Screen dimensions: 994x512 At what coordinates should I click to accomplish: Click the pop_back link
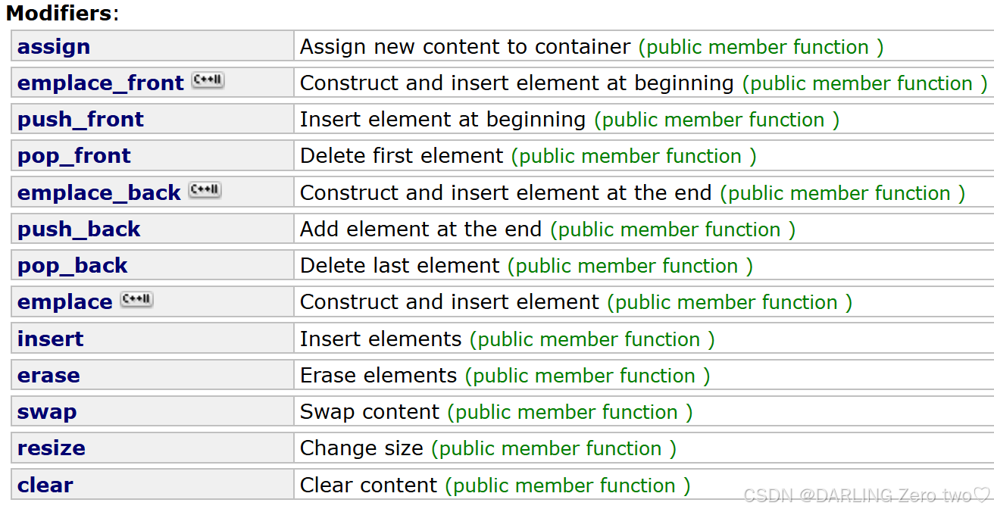click(x=73, y=266)
